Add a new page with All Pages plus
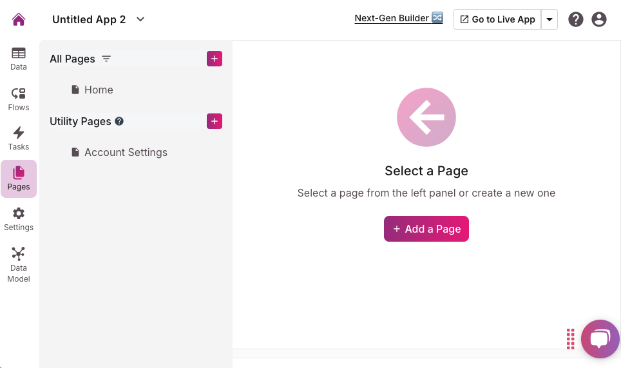The height and width of the screenshot is (368, 621). click(x=215, y=59)
